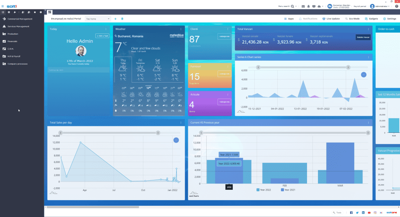The height and width of the screenshot is (217, 400).
Task: Toggle Year 2022 series in chart legend
Action: click(264, 190)
